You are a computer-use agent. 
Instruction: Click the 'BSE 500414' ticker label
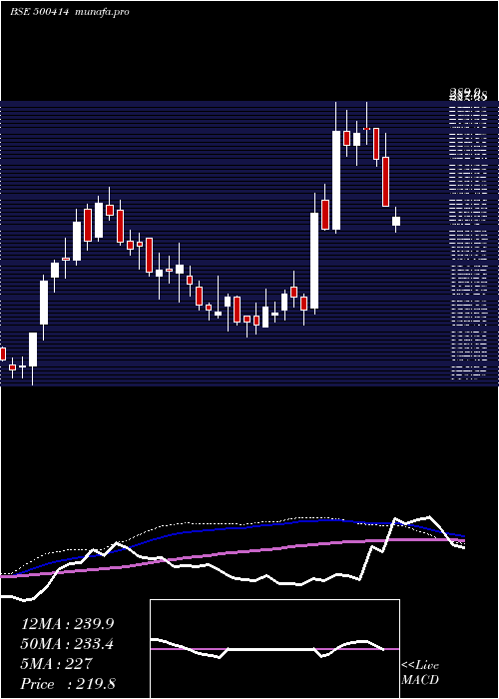coord(40,12)
